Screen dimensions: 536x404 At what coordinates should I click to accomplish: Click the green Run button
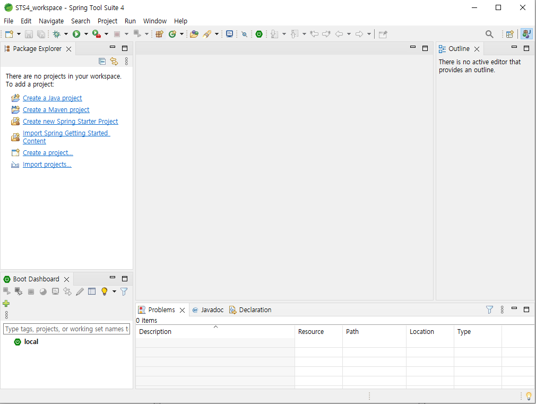[x=76, y=34]
